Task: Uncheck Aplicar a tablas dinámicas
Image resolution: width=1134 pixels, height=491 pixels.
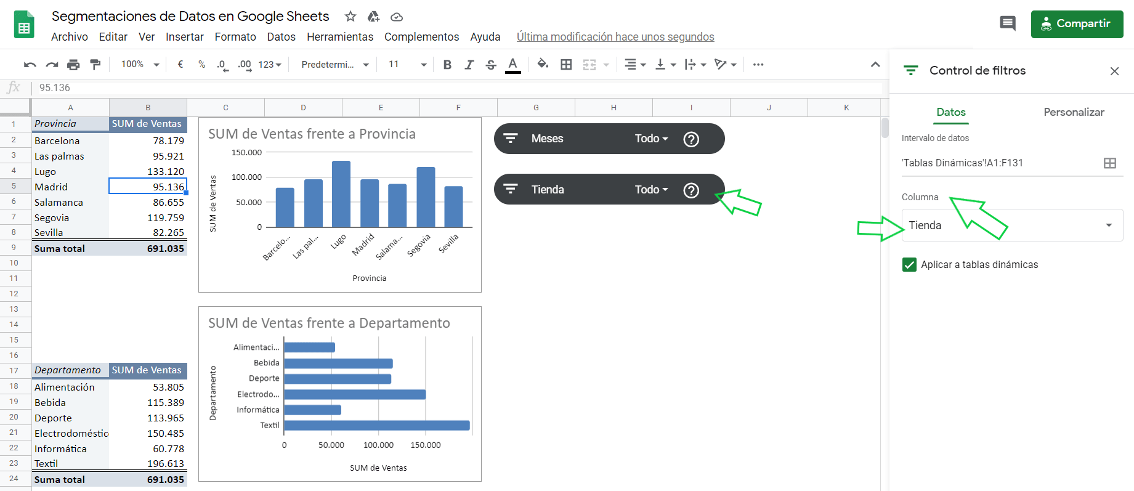Action: (909, 265)
